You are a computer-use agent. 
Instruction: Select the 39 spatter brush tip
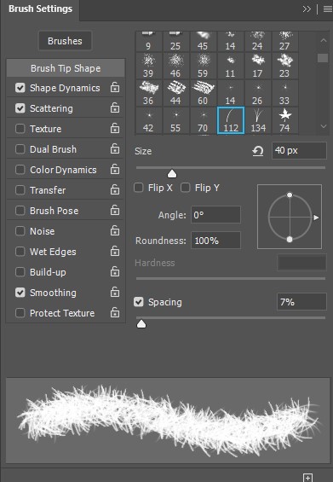148,66
